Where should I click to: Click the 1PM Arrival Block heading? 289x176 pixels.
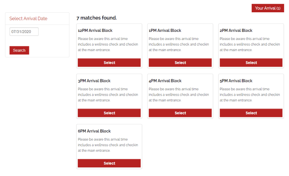[165, 31]
